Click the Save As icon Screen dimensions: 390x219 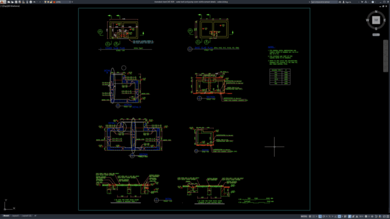19,2
